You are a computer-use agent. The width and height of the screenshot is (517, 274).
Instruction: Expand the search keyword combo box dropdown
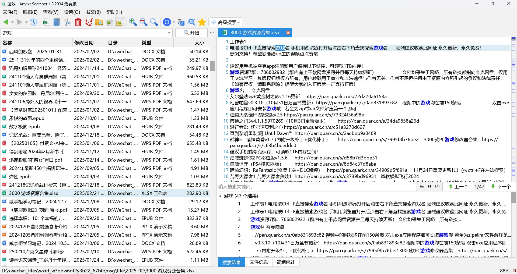coord(169,33)
